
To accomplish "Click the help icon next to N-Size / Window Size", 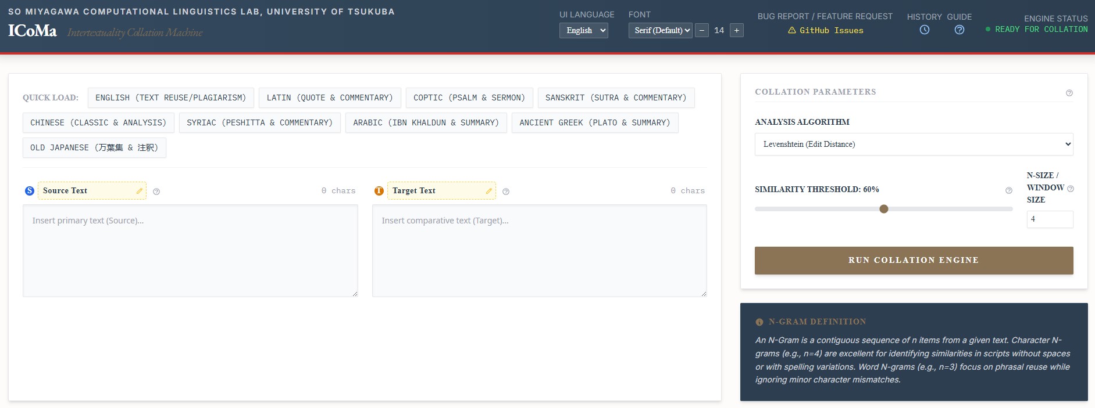I will click(x=1071, y=189).
